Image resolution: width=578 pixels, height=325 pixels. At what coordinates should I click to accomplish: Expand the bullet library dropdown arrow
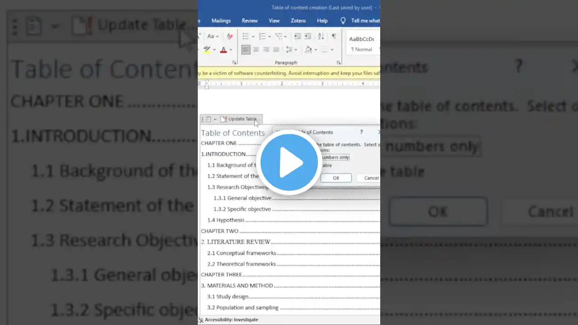(252, 36)
